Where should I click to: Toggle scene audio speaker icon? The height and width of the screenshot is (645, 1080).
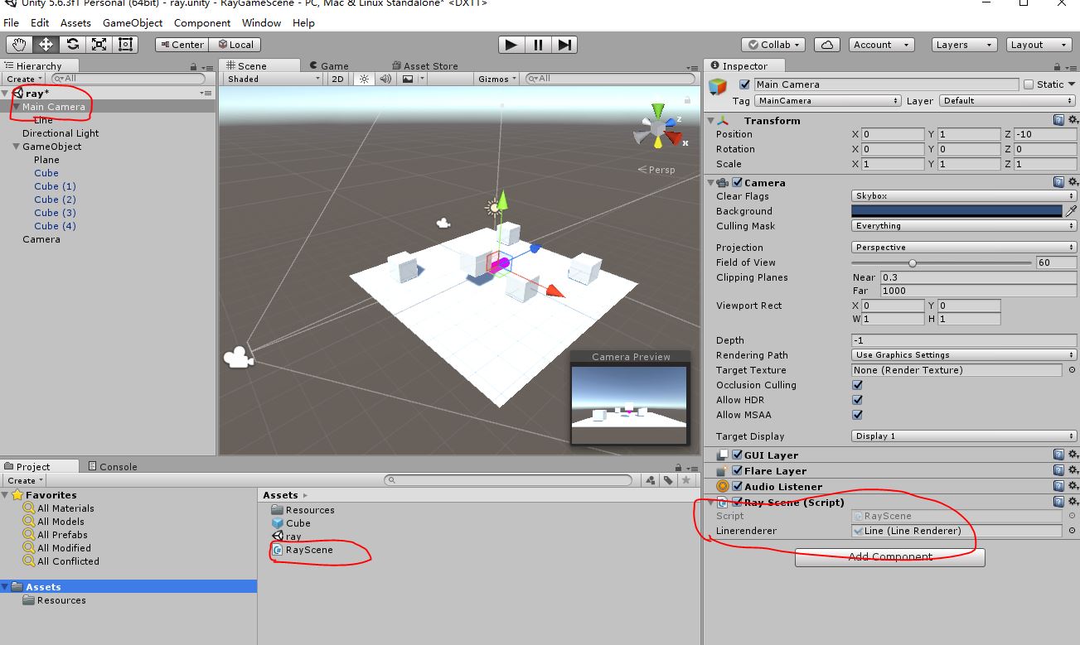(385, 79)
